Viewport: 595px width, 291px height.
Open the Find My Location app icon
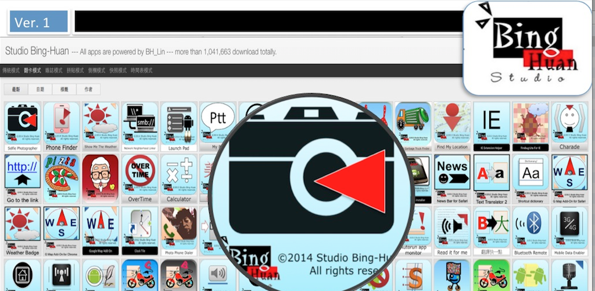pyautogui.click(x=452, y=126)
